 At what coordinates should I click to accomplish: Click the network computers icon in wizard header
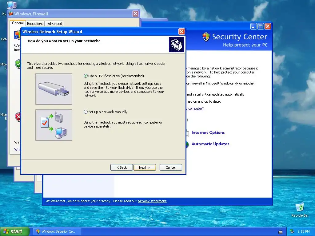pos(176,45)
